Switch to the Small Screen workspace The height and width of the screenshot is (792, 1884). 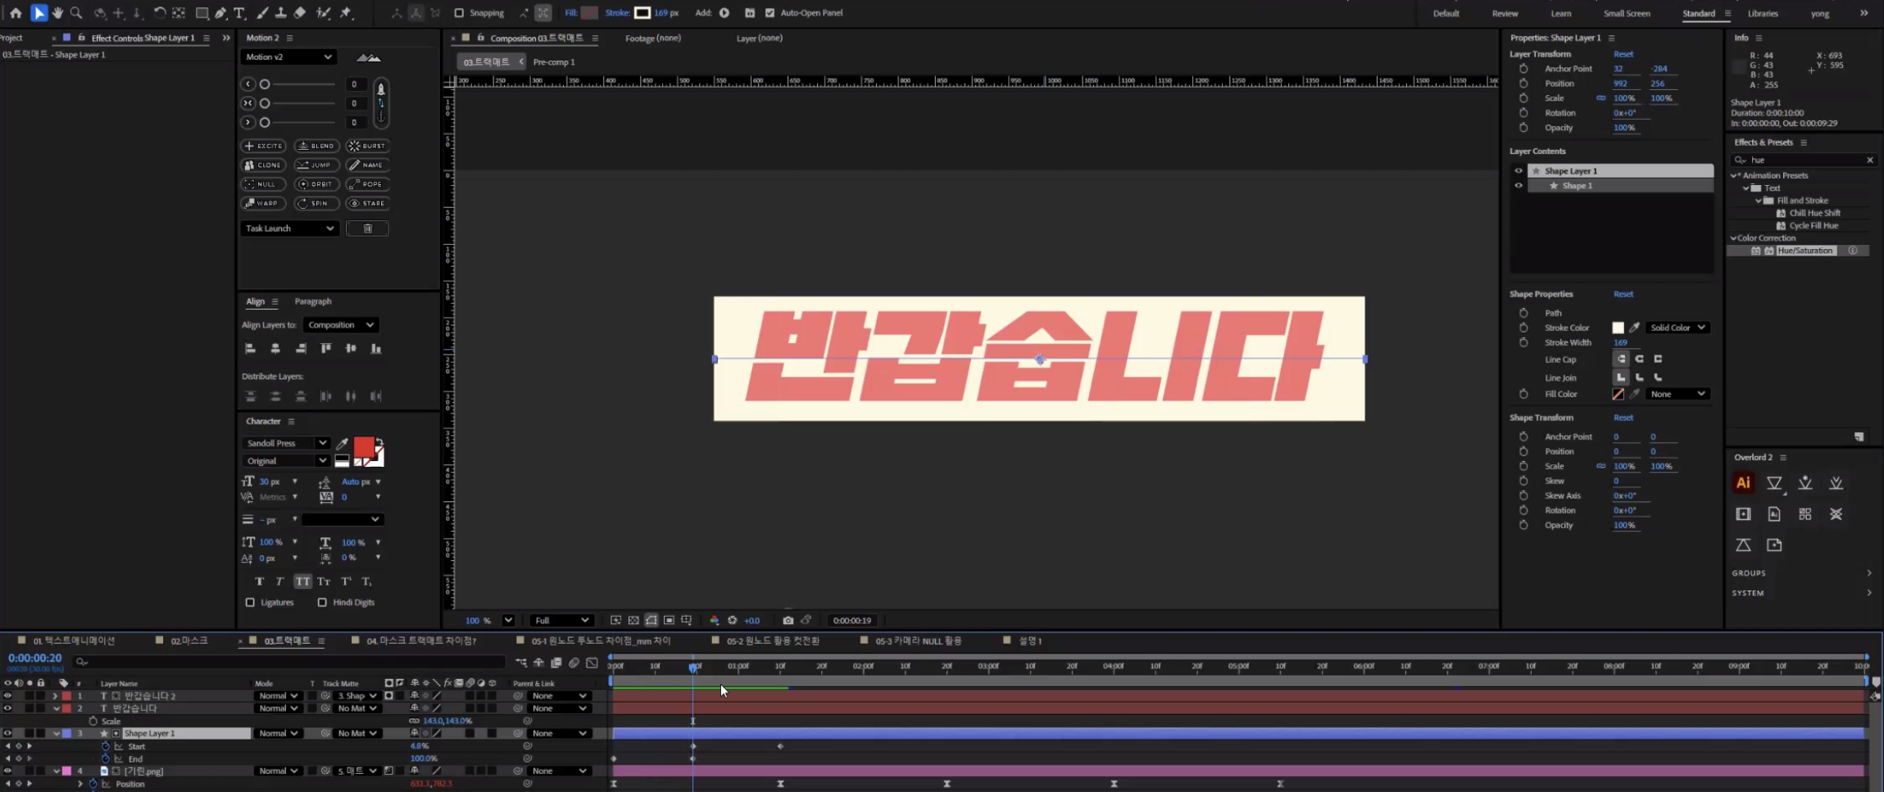tap(1627, 14)
